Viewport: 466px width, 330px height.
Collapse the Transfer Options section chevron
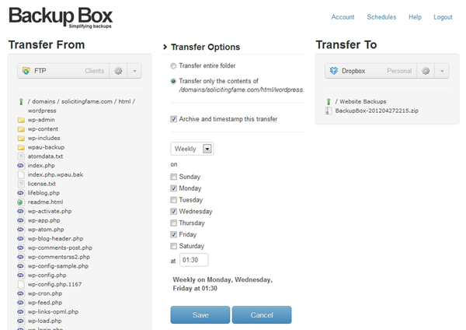pos(165,47)
